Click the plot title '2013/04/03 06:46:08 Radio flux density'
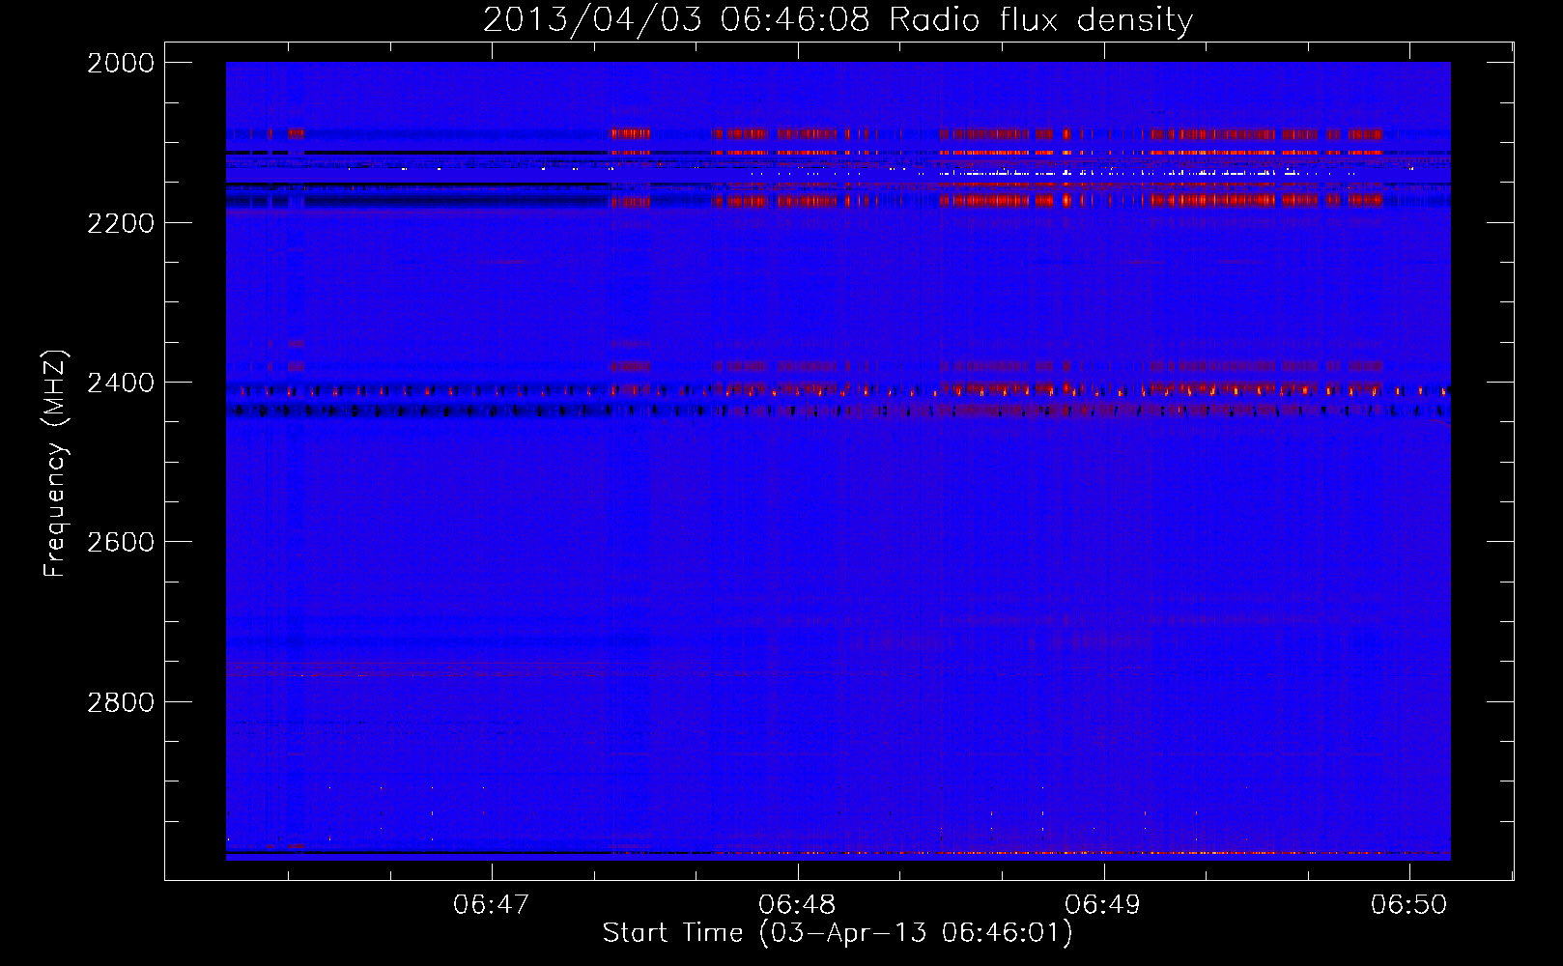 pyautogui.click(x=838, y=20)
